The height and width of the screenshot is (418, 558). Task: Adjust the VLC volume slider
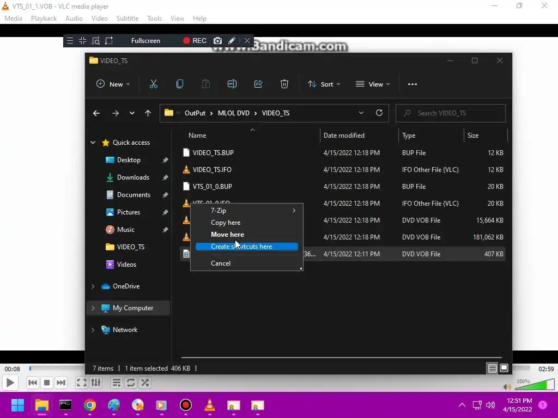click(534, 384)
